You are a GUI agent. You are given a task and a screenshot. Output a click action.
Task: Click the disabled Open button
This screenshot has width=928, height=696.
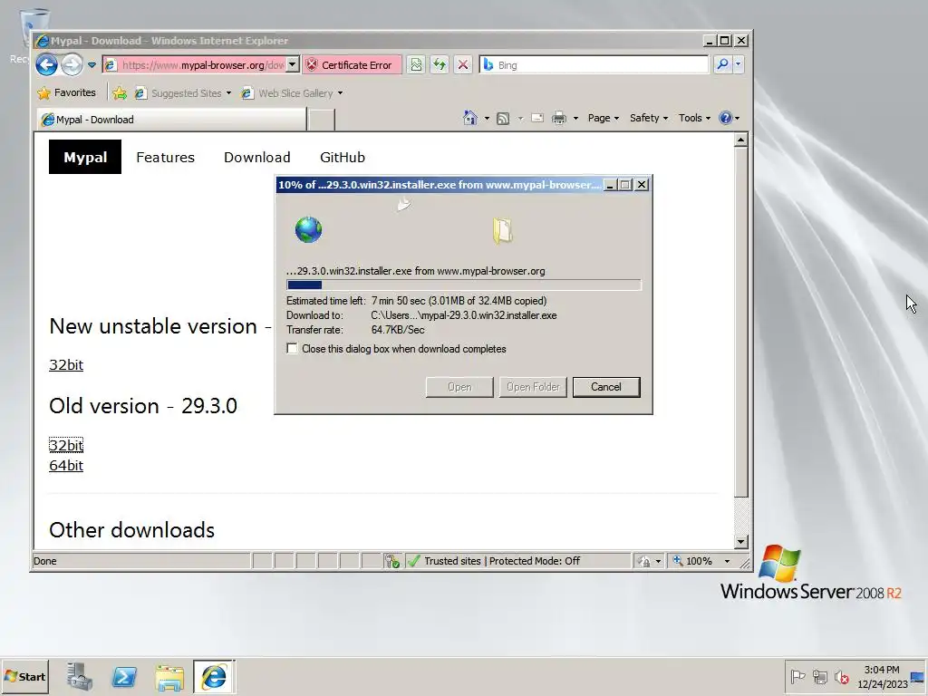(x=459, y=387)
